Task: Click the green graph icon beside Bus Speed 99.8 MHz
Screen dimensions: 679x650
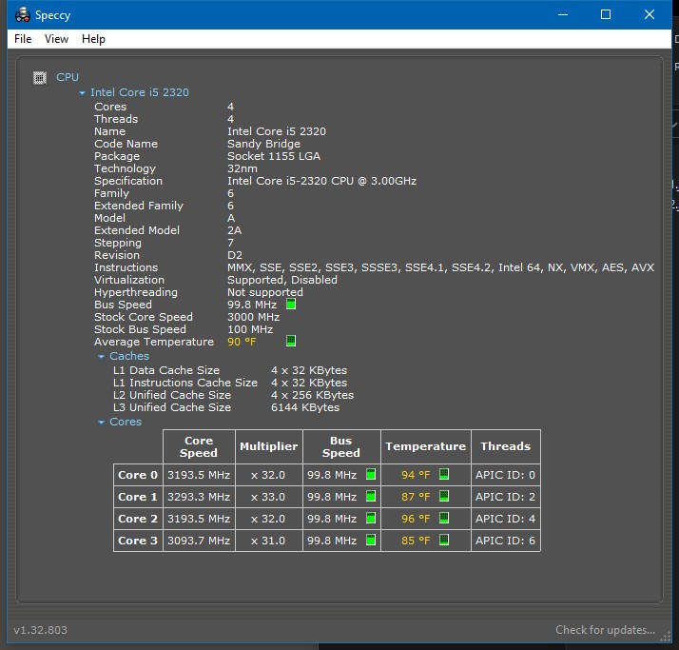Action: [x=291, y=305]
